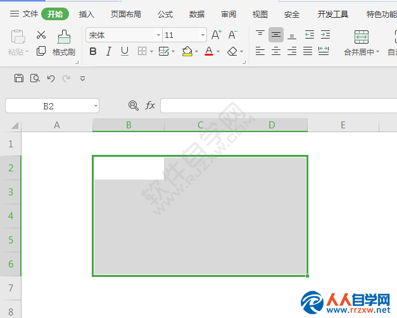397x318 pixels.
Task: Switch to the 开始 tab
Action: (55, 14)
